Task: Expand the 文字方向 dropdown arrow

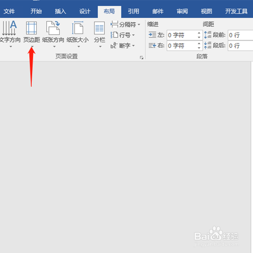Action: 11,46
